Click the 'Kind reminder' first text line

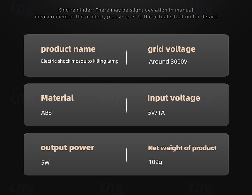[x=126, y=10]
